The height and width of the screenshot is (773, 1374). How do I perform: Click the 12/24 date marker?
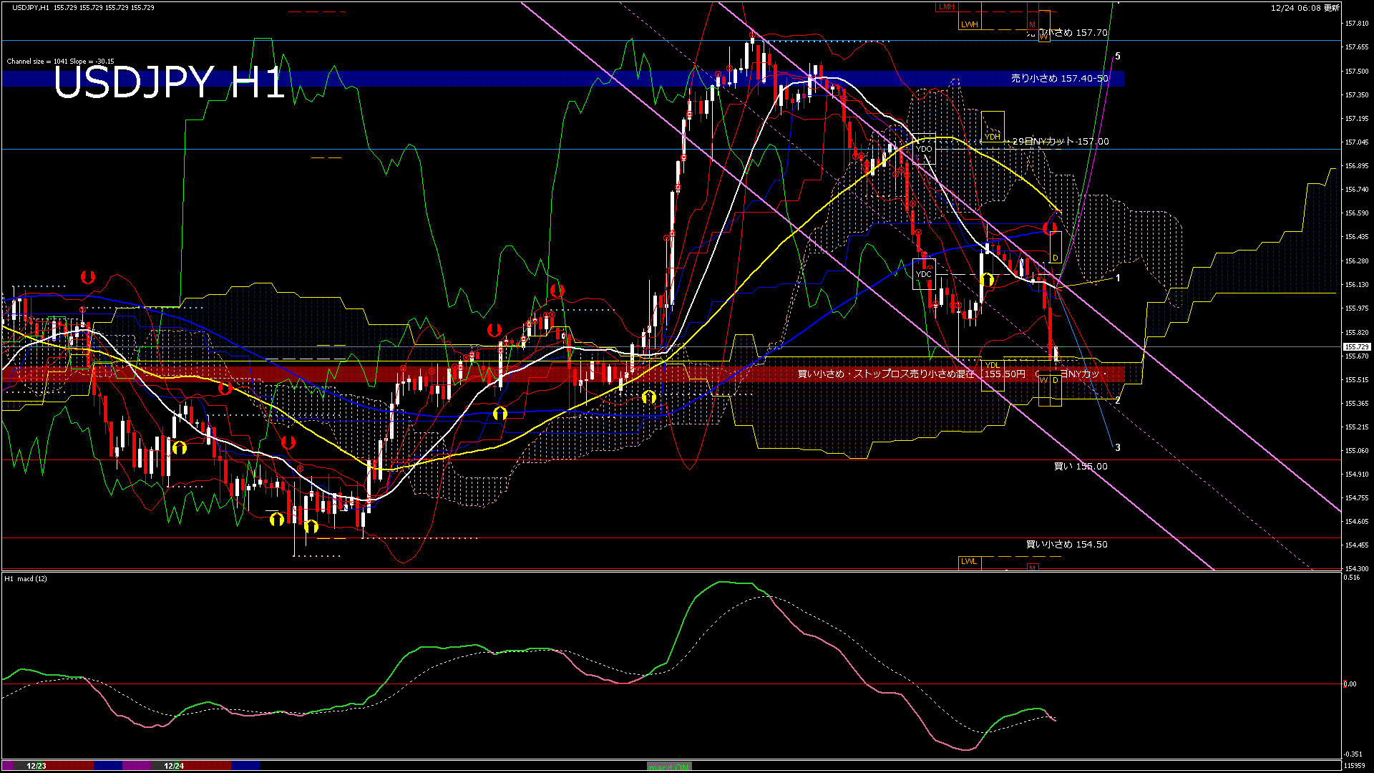coord(174,766)
